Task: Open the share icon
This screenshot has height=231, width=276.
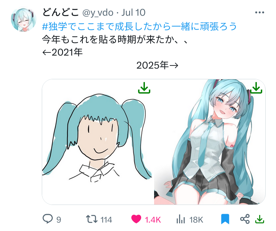Action: tap(245, 219)
